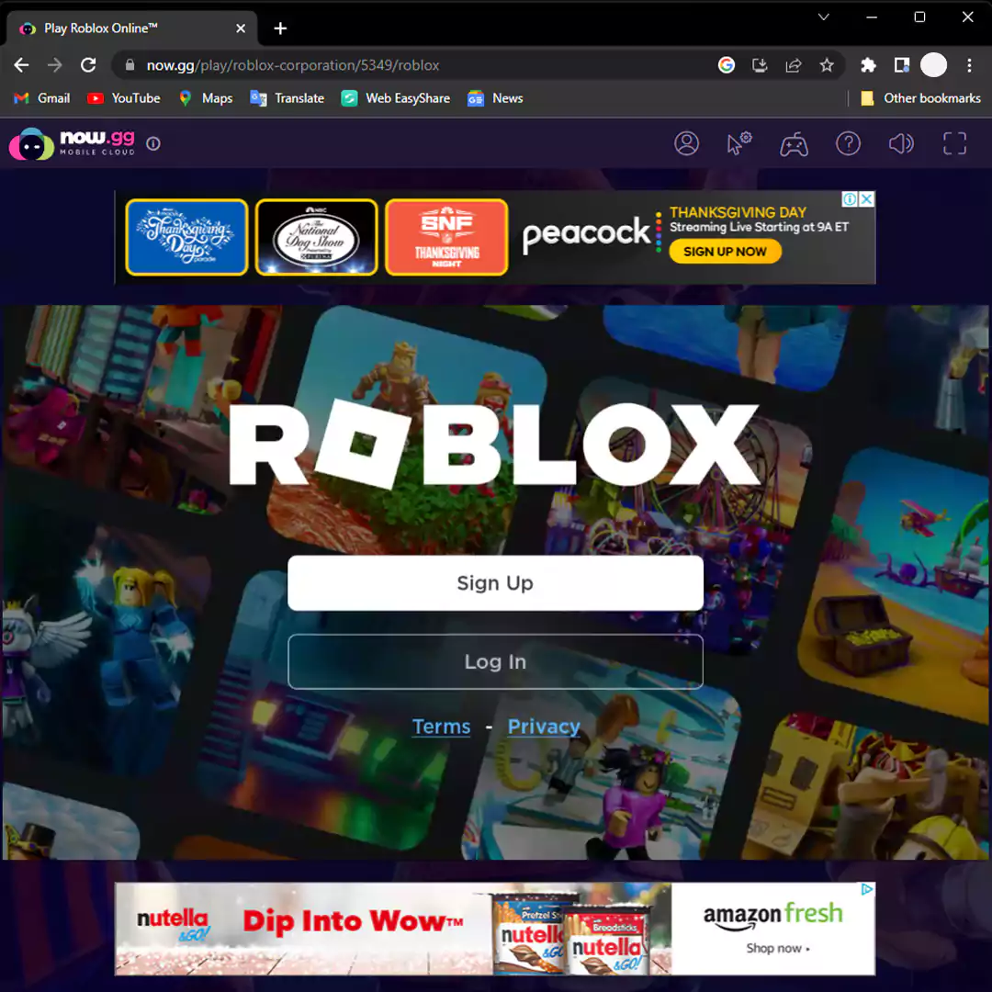Click Shop now in Amazon Fresh ad
Screen dimensions: 992x992
coord(778,948)
